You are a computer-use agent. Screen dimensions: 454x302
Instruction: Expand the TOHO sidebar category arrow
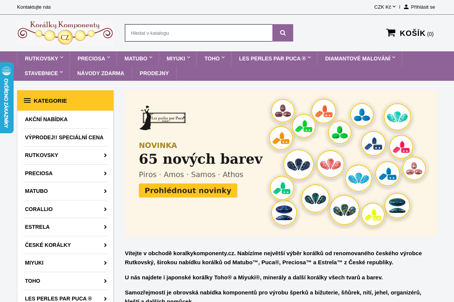(x=105, y=281)
